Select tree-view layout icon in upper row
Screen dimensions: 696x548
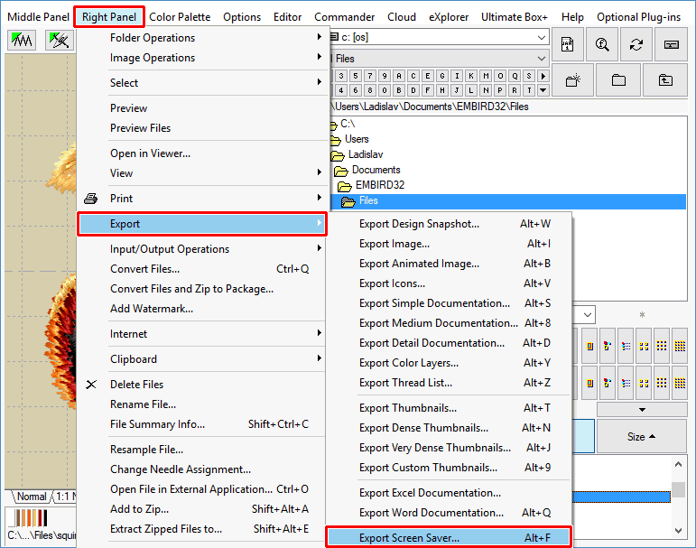tap(608, 346)
